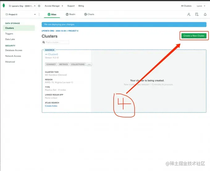Click the Create Index link
The width and height of the screenshot is (210, 171).
pos(51,106)
